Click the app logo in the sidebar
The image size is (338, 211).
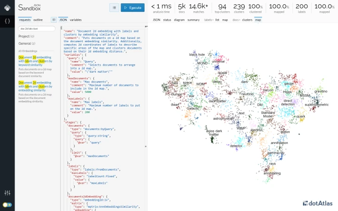8,8
